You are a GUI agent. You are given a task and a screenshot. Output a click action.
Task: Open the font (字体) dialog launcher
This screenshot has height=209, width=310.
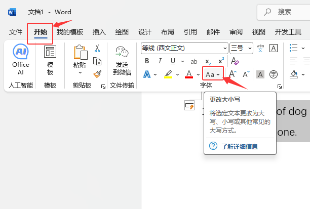point(280,87)
